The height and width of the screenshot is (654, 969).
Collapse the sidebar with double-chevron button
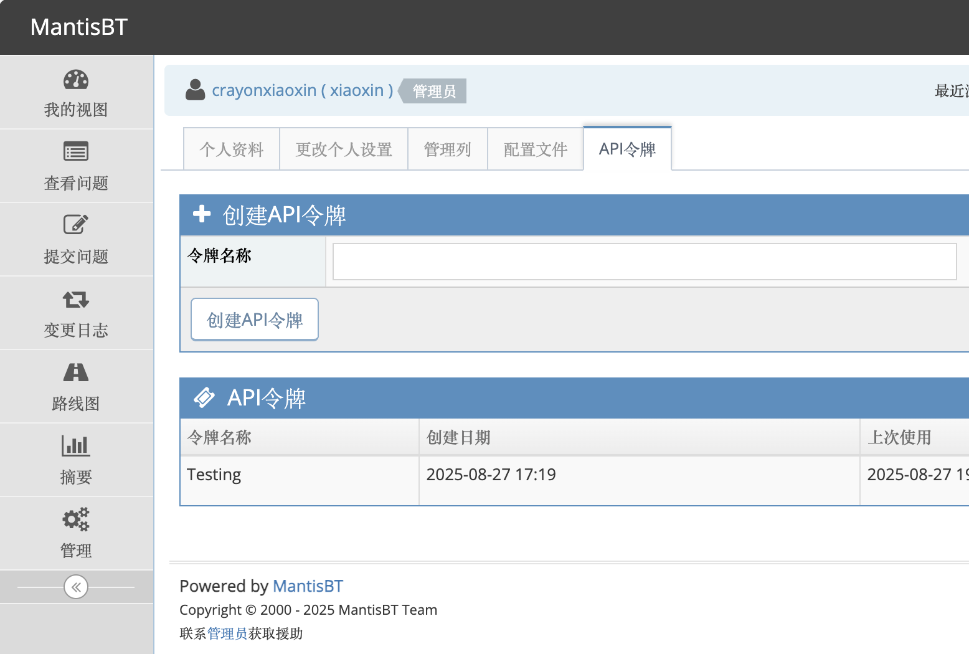click(x=76, y=587)
